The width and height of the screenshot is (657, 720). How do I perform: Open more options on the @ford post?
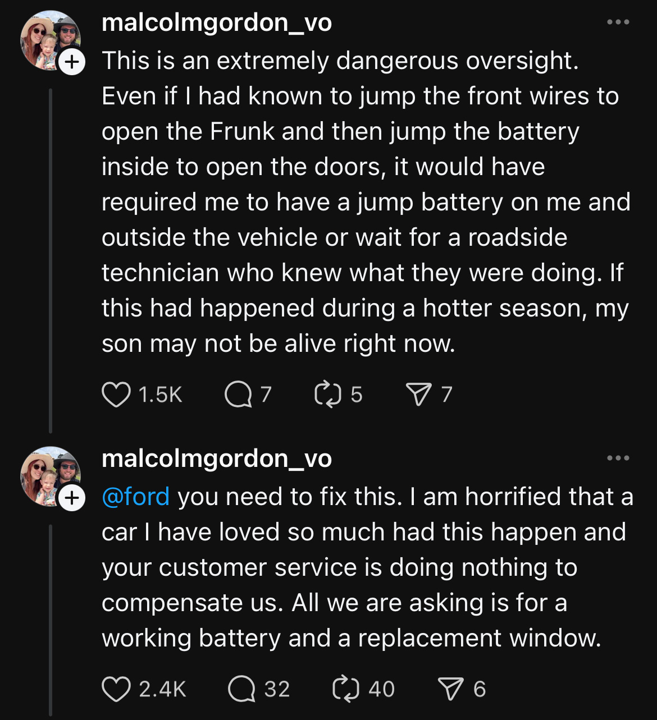[618, 458]
